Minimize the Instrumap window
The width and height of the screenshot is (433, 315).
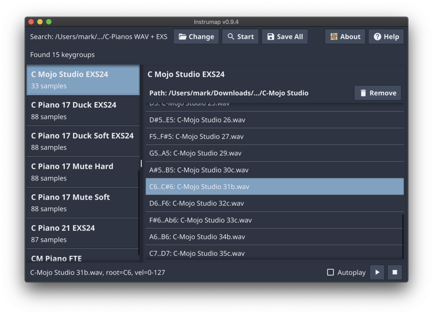click(x=40, y=22)
